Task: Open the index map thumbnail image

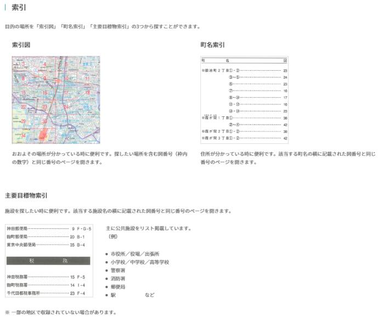Action: [56, 100]
